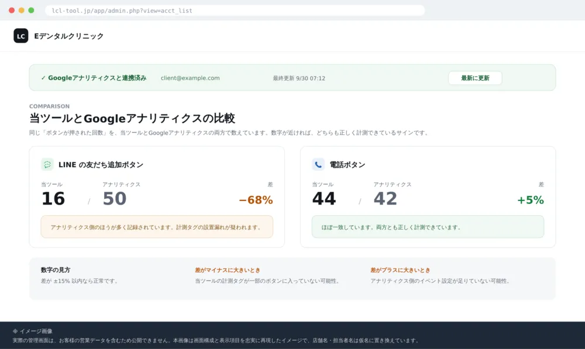Click 最終更新 9/30 07:12 timestamp
This screenshot has height=349, width=585.
coord(299,78)
